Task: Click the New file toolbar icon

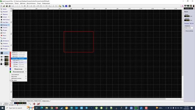Action: 1,6
